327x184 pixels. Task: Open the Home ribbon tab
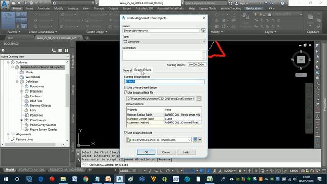(17, 8)
